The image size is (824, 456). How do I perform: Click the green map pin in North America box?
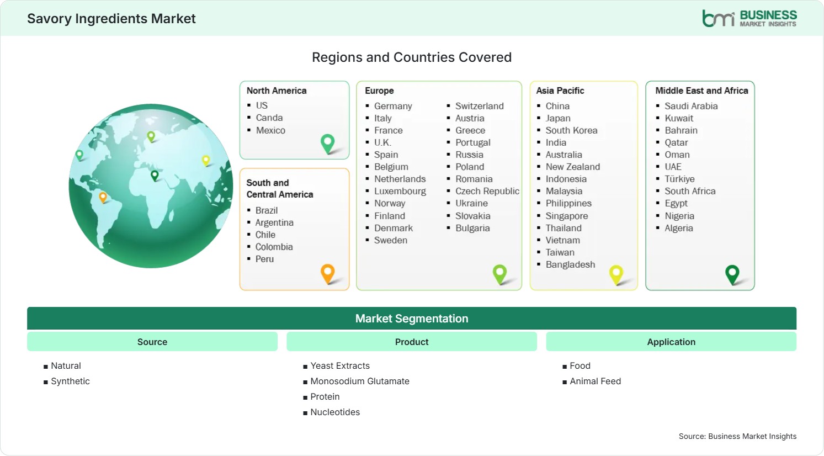pyautogui.click(x=328, y=144)
